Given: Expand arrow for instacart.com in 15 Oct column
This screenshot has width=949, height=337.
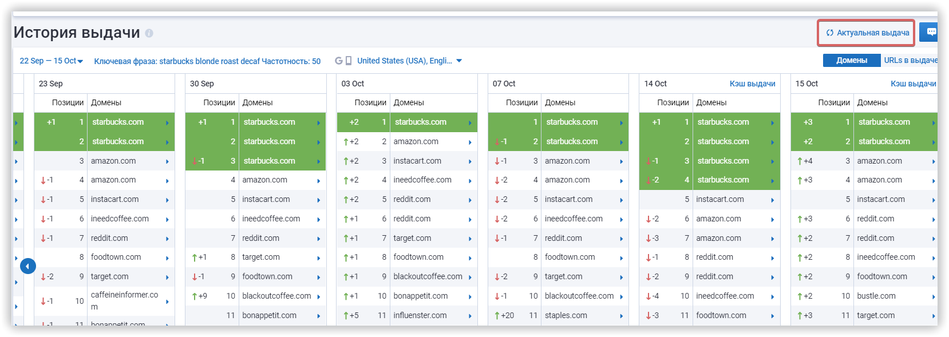Looking at the screenshot, I should (934, 200).
